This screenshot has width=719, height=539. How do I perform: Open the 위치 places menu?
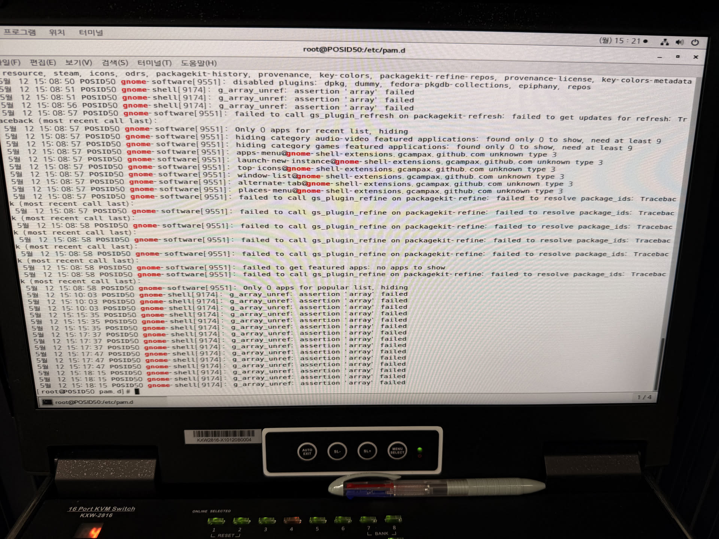pyautogui.click(x=57, y=33)
